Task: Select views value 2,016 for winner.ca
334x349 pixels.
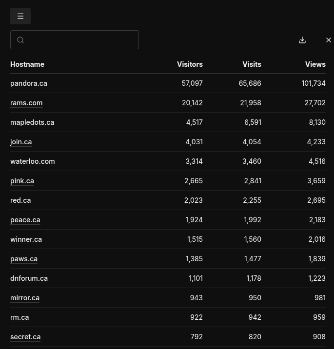Action: pos(317,239)
